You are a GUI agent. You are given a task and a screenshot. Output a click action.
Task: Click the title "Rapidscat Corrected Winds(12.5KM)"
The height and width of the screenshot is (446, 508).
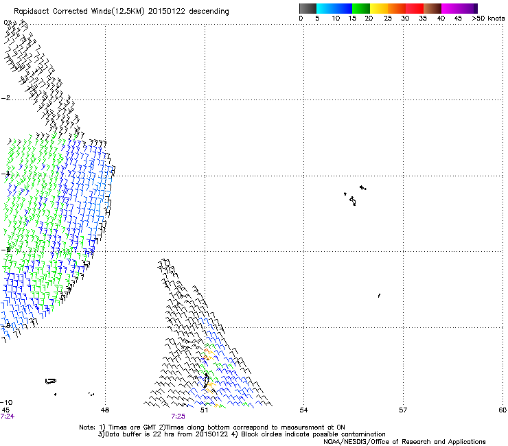pyautogui.click(x=79, y=12)
